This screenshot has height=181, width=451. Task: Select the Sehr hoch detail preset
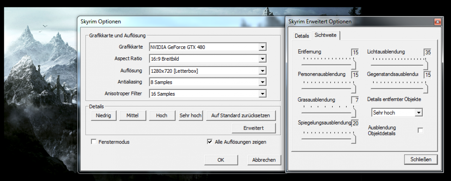pos(190,116)
